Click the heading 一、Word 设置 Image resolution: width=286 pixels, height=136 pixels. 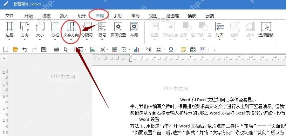click(145, 119)
